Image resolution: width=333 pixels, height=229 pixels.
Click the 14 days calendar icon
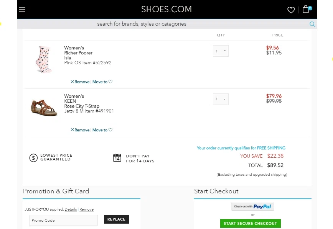click(117, 158)
